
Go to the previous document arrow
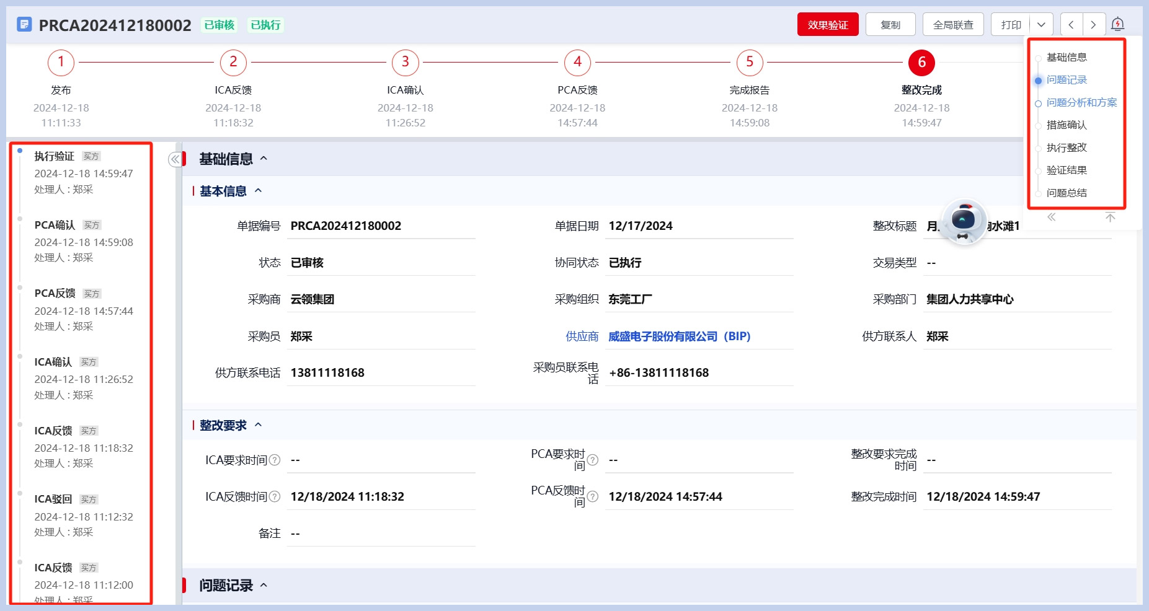coord(1071,25)
